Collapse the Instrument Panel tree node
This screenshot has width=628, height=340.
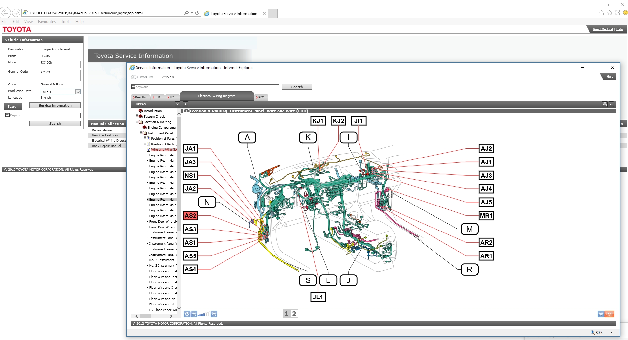click(x=141, y=133)
